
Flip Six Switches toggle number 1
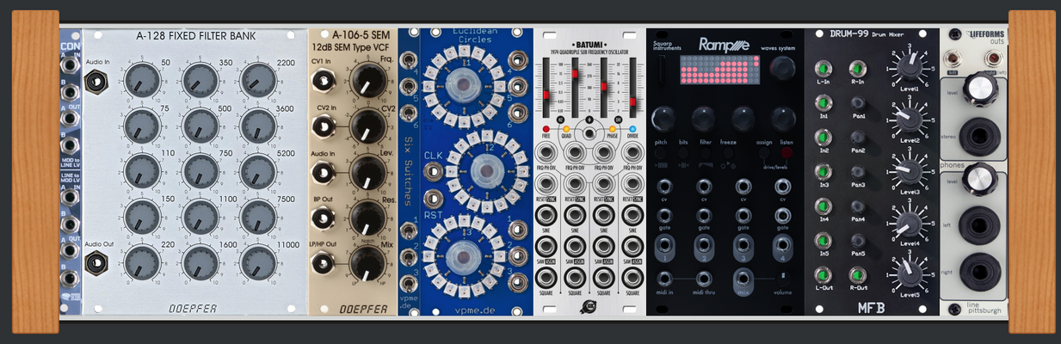(407, 230)
